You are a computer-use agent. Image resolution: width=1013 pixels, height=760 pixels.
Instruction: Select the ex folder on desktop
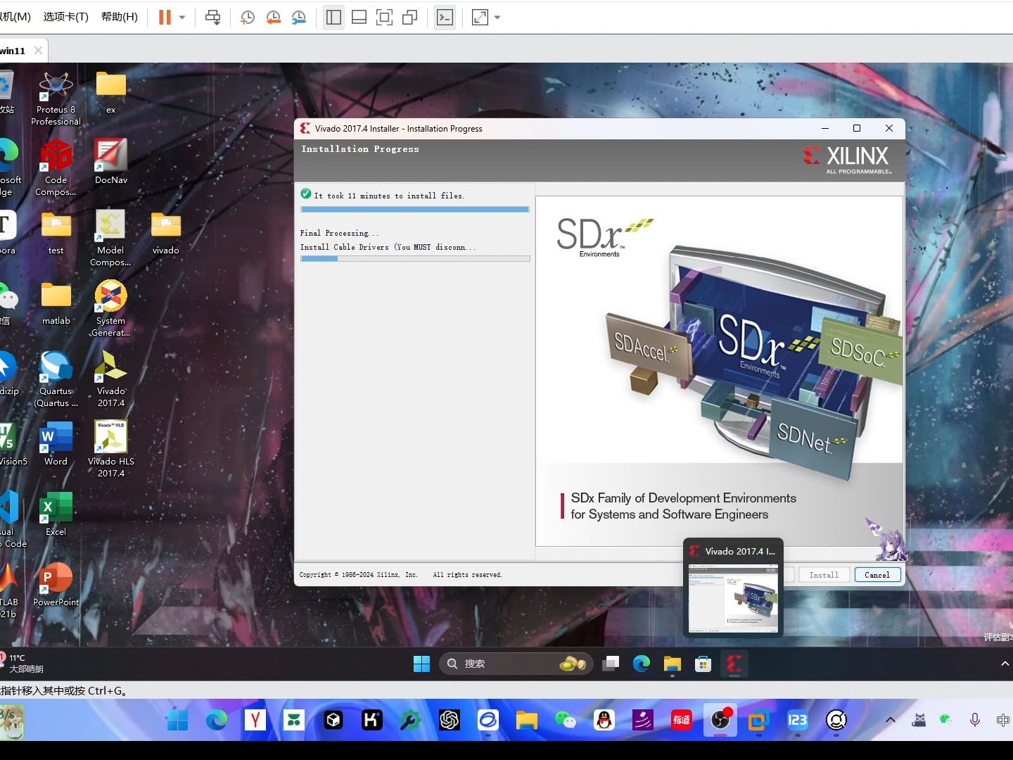(x=110, y=91)
